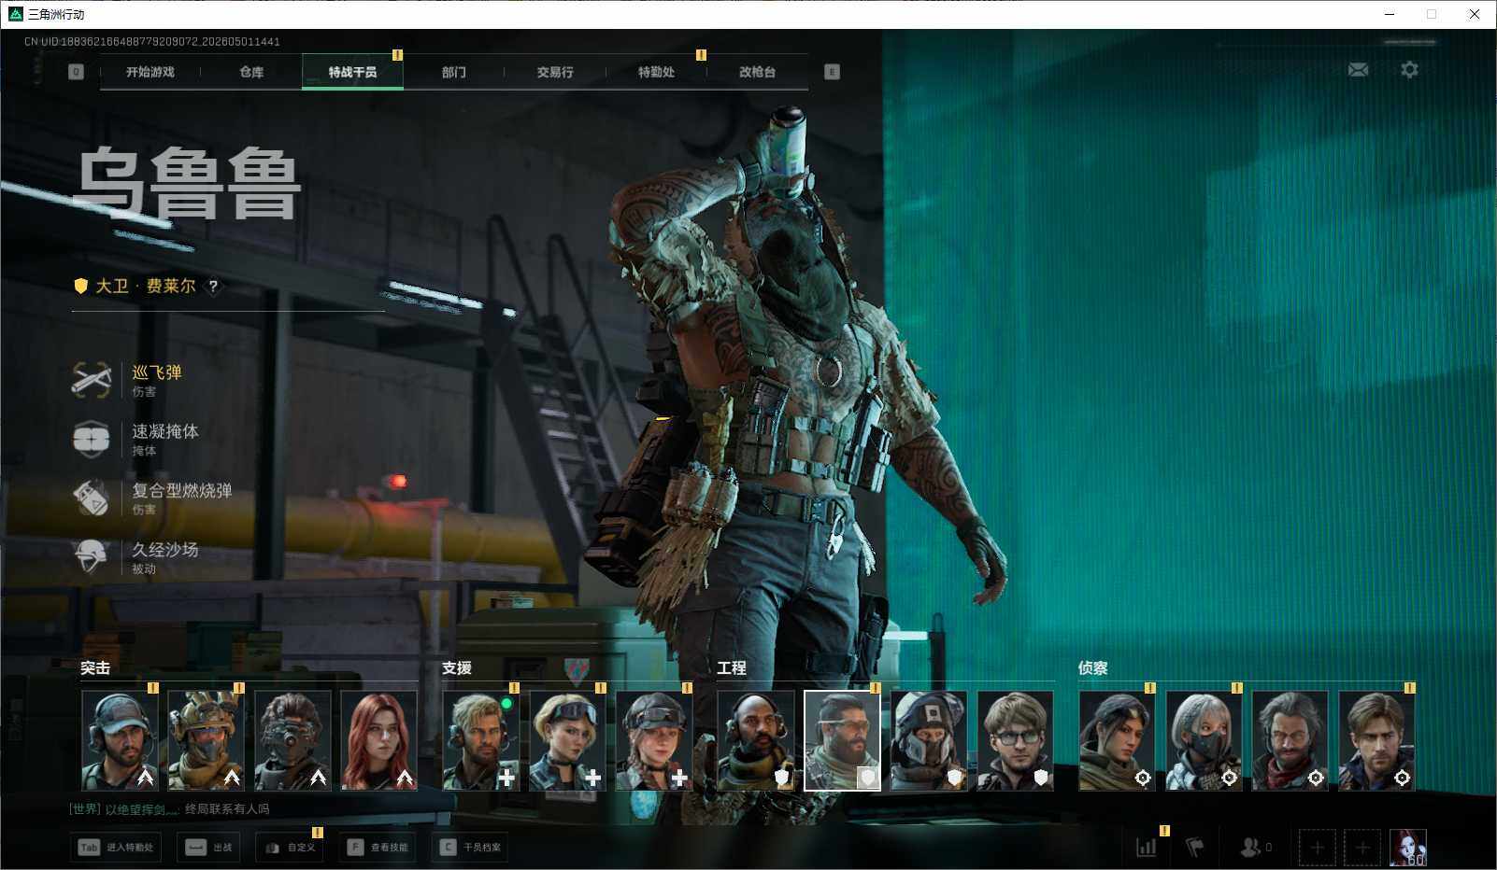This screenshot has height=870, width=1497.
Task: Switch to the 特勤处 tab
Action: click(x=656, y=72)
